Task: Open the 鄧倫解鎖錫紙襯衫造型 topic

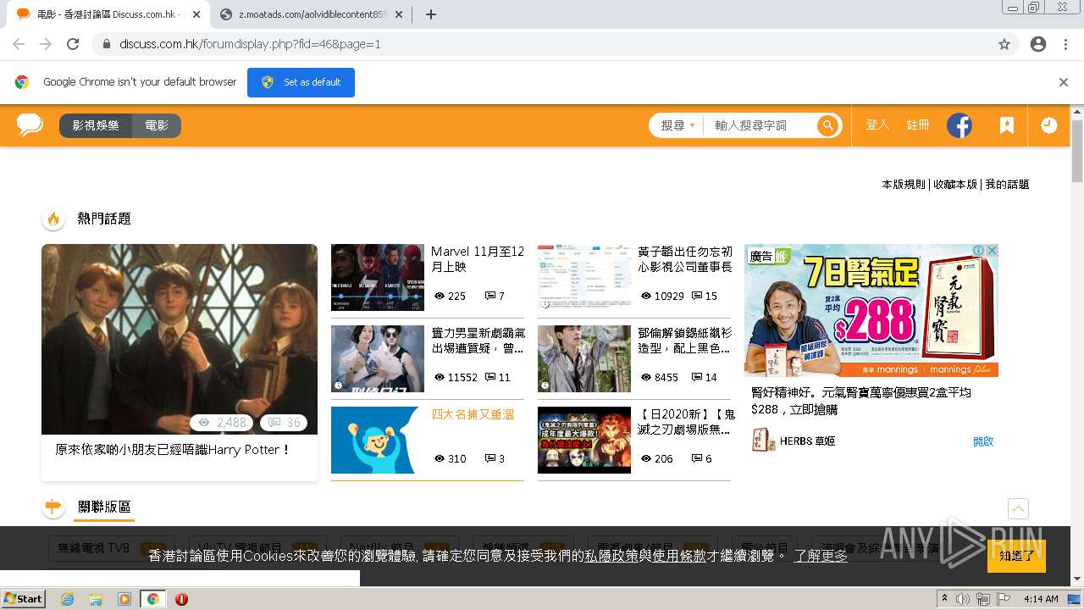Action: coord(684,341)
